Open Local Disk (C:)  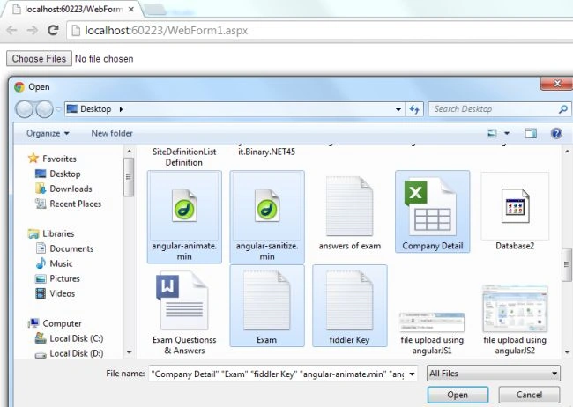[69, 338]
